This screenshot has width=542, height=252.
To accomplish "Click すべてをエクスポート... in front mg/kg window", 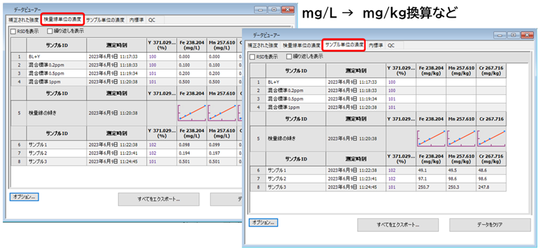I will pyautogui.click(x=398, y=225).
